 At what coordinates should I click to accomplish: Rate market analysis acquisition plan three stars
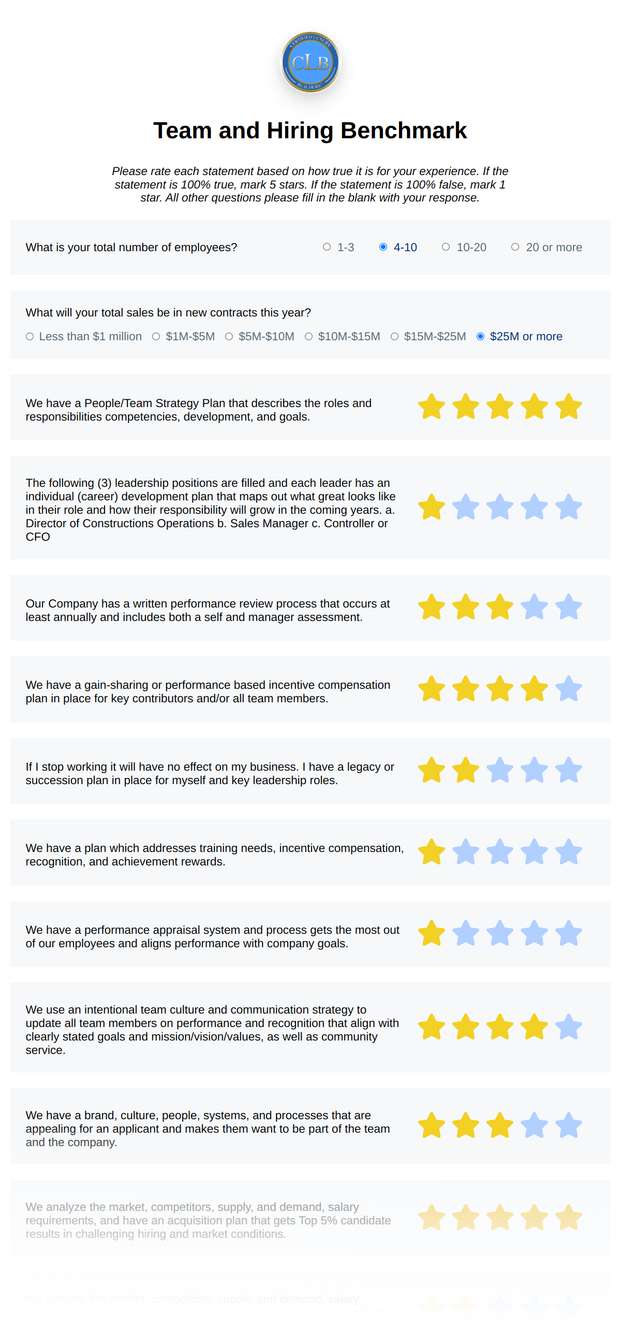coord(500,1218)
